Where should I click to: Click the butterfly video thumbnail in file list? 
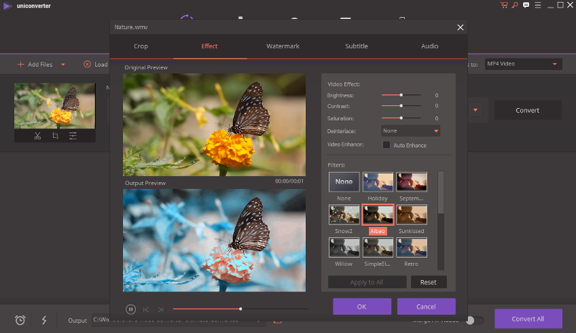[55, 106]
